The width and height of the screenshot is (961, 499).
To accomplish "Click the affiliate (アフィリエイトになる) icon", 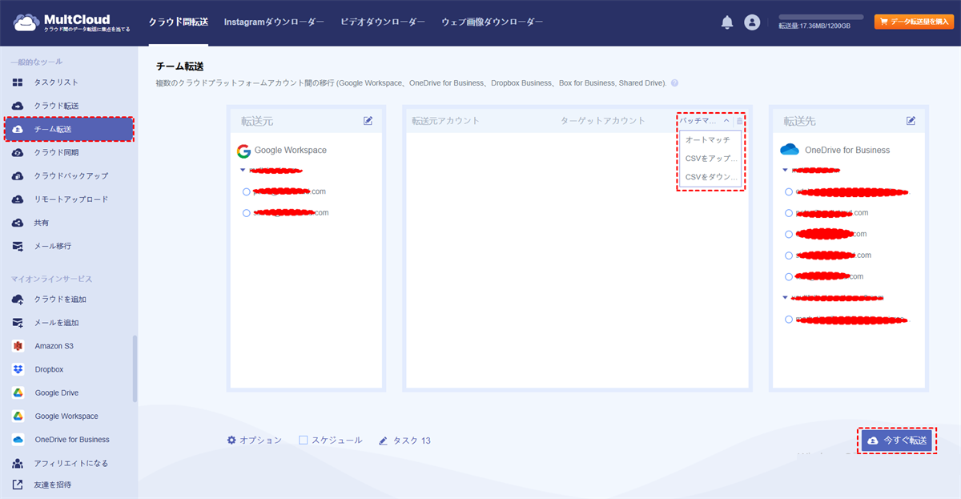I will tap(18, 463).
